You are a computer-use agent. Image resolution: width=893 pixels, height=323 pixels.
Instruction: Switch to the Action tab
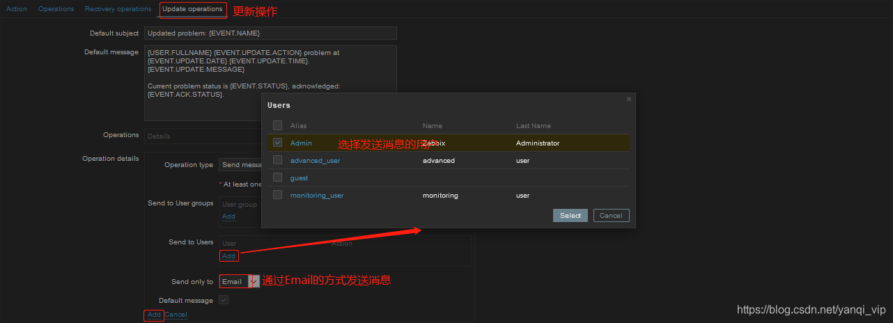tap(17, 9)
